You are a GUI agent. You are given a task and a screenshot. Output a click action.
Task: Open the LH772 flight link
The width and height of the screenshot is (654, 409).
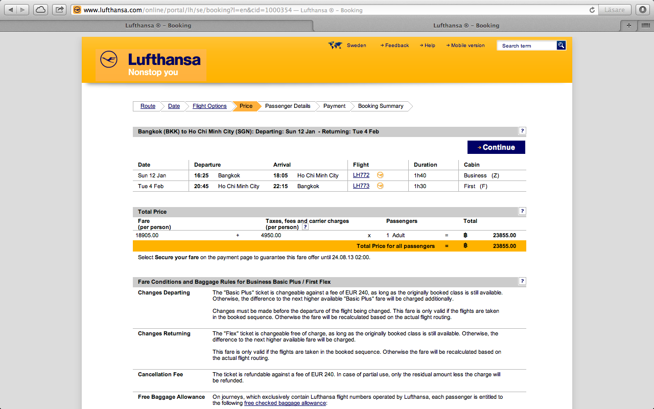point(361,175)
